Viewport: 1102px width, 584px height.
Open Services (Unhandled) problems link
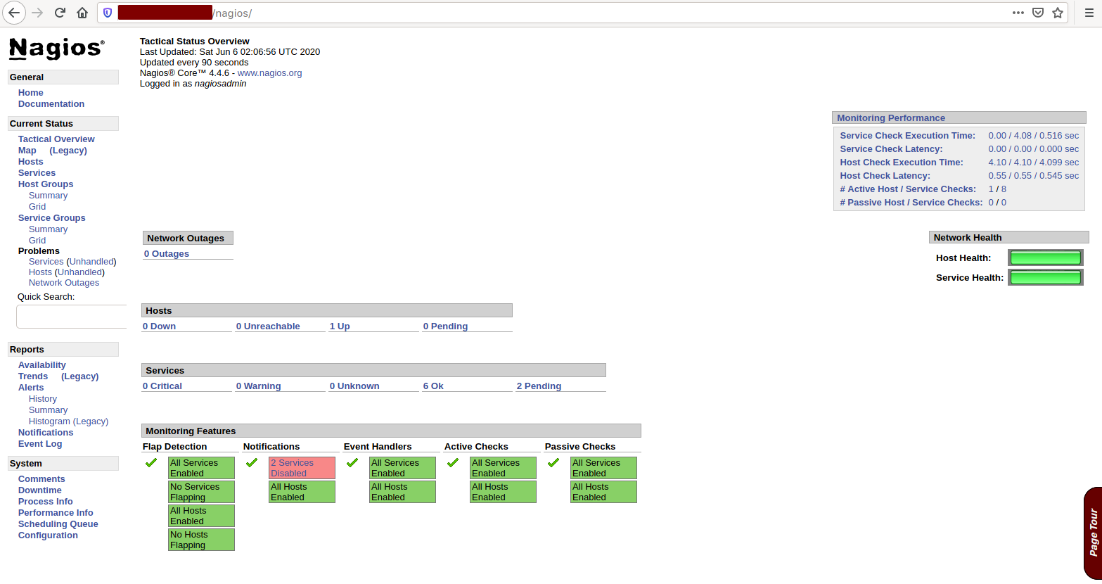click(x=72, y=262)
